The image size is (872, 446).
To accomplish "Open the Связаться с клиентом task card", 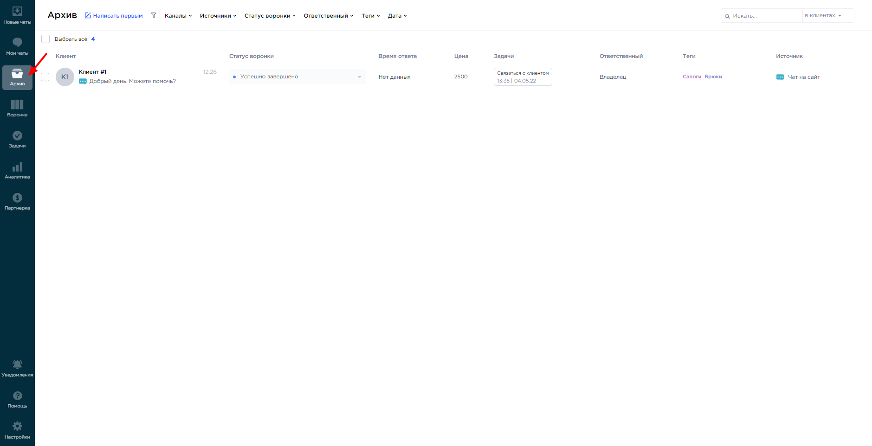I will [x=523, y=76].
